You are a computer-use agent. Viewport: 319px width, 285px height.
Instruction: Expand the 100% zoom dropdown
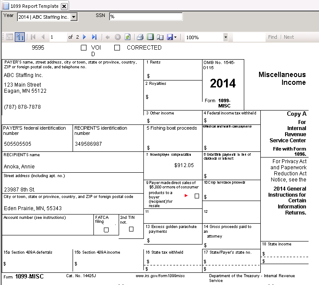tap(226, 37)
